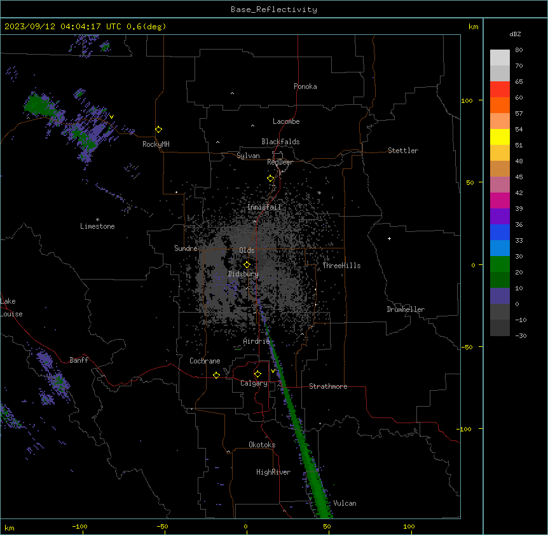Click the Sundre label

pos(186,248)
